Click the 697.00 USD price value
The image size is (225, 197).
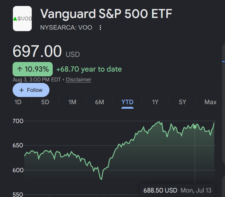pos(46,51)
